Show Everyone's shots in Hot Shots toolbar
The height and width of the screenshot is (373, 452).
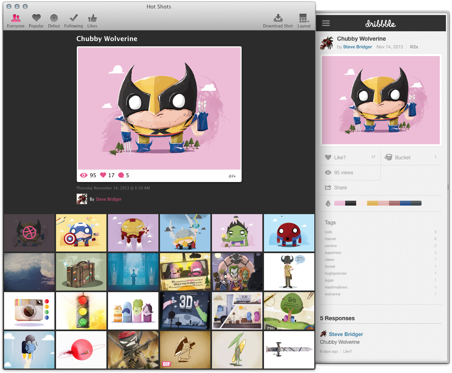15,21
